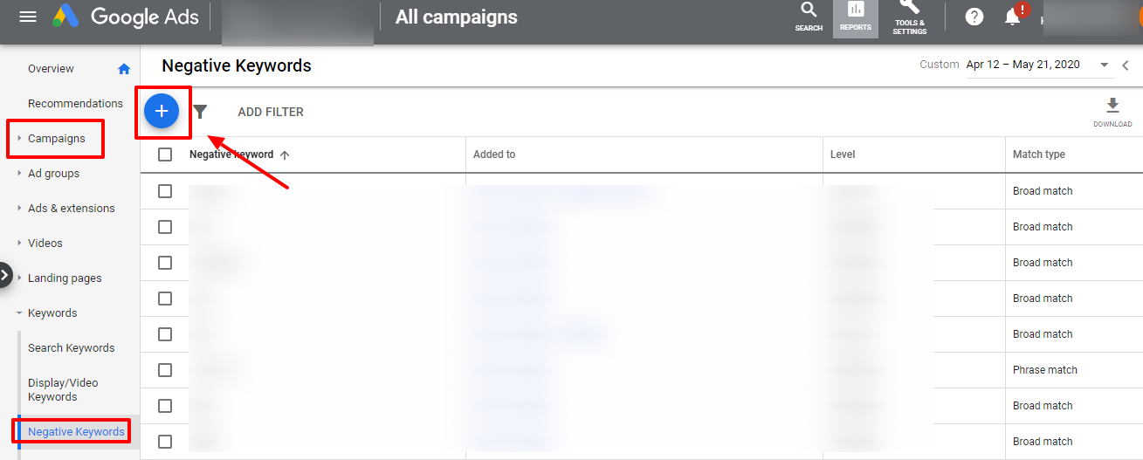1143x460 pixels.
Task: Open the Search magnifier tool
Action: pos(809,17)
